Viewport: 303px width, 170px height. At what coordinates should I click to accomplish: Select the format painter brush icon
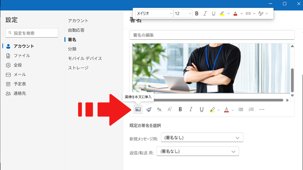pyautogui.click(x=149, y=110)
